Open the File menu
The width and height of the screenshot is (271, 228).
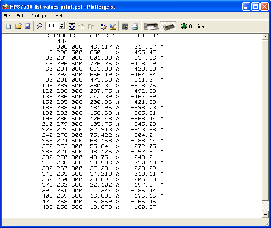(x=7, y=16)
